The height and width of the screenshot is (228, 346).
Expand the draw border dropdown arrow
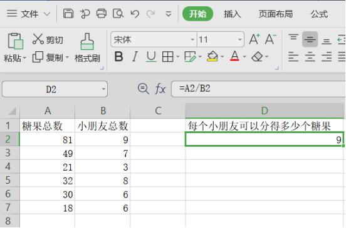200,57
